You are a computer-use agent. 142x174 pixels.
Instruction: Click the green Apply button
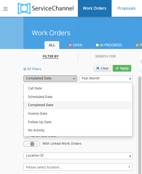[122, 68]
